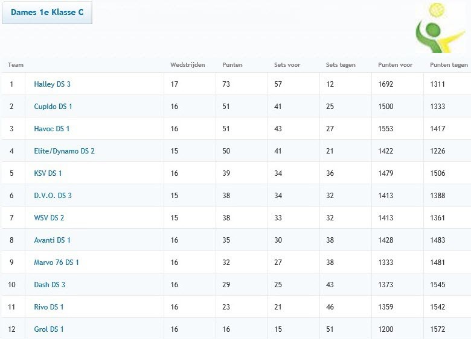Select Havoc DS 1's 1553 punten voor

386,129
